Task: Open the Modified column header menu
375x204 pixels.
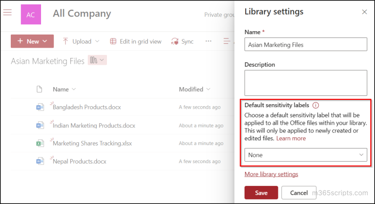Action: (x=194, y=89)
